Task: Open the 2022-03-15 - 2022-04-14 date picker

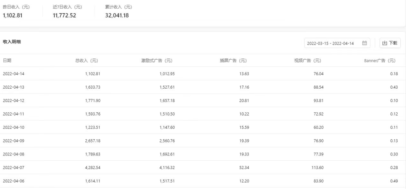Action: coord(337,43)
